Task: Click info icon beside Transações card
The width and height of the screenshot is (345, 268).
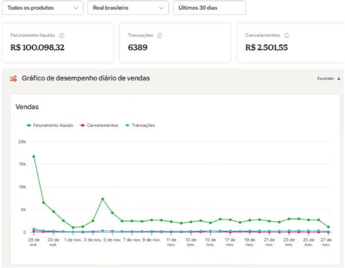Action: pyautogui.click(x=160, y=36)
